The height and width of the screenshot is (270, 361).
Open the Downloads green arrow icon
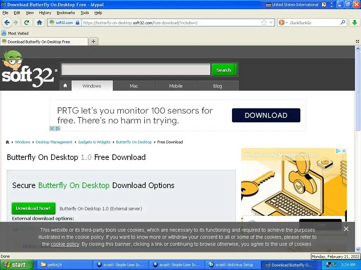[x=355, y=22]
